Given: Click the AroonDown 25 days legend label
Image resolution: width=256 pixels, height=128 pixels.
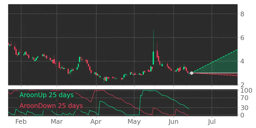Looking at the screenshot, I should [x=51, y=106].
